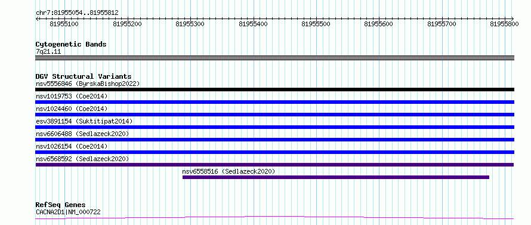Click the chr7:81955054..81955812 region label
Screen dimensions: 531x225
[x=77, y=13]
